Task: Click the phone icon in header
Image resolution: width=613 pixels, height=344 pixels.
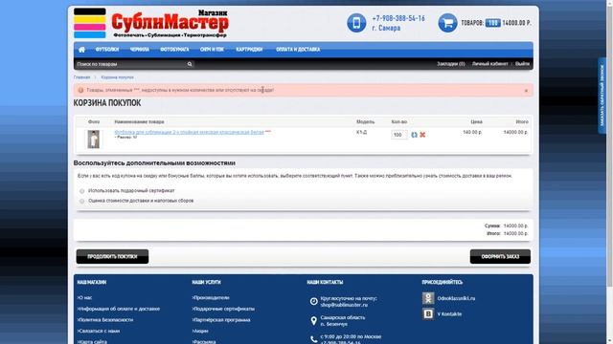Action: click(x=356, y=23)
